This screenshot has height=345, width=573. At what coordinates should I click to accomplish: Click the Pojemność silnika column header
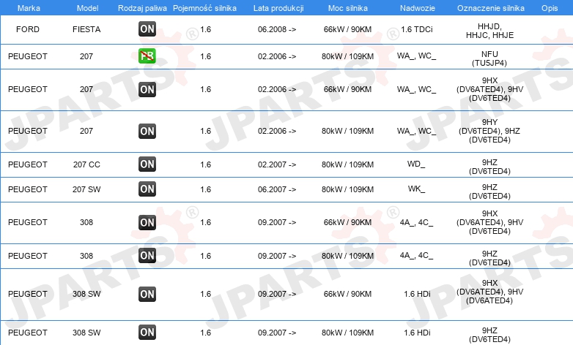[x=204, y=8]
